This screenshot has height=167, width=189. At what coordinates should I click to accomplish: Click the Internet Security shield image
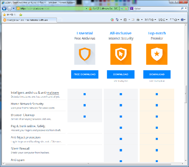point(121,54)
